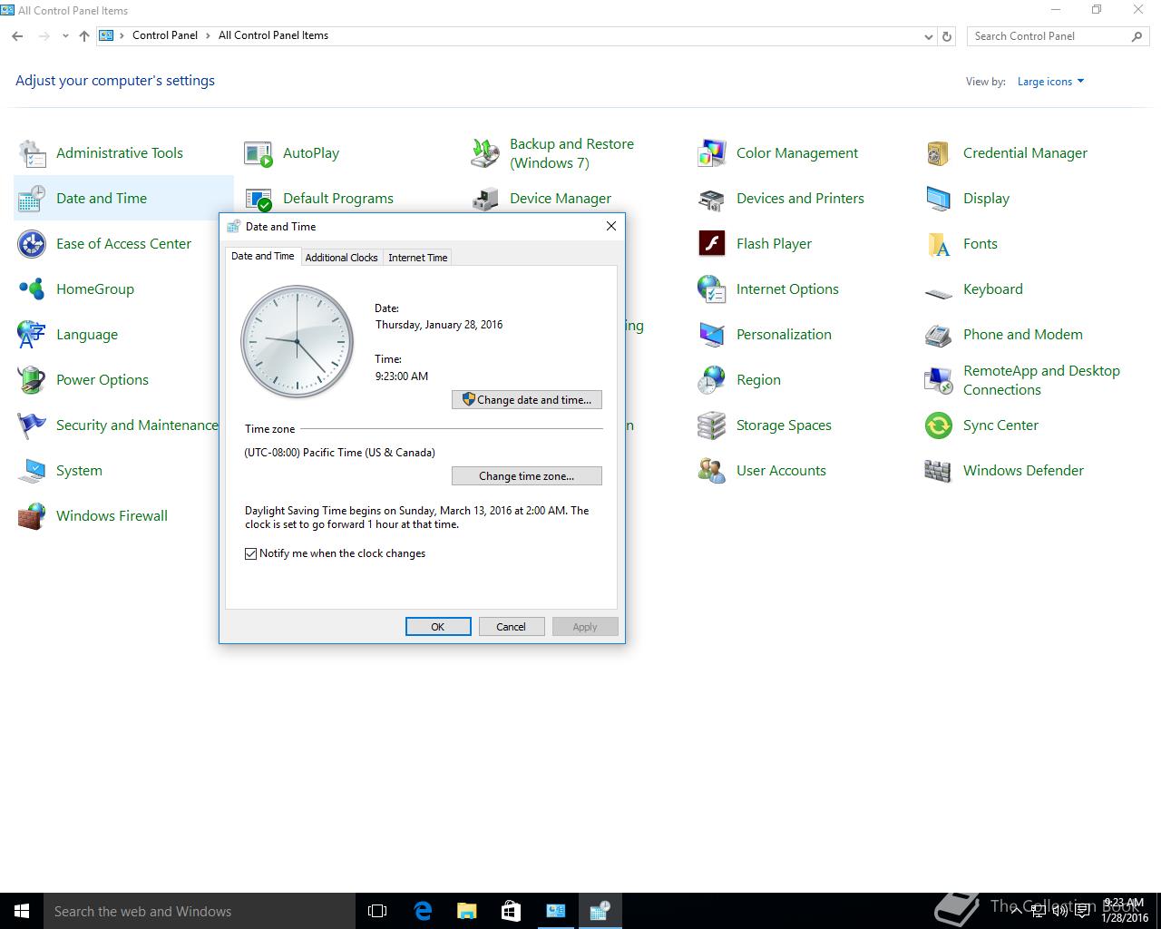
Task: Expand the View by Large icons dropdown
Action: 1050,82
